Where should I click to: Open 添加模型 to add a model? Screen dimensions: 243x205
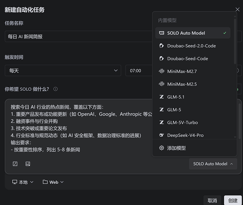coord(195,148)
